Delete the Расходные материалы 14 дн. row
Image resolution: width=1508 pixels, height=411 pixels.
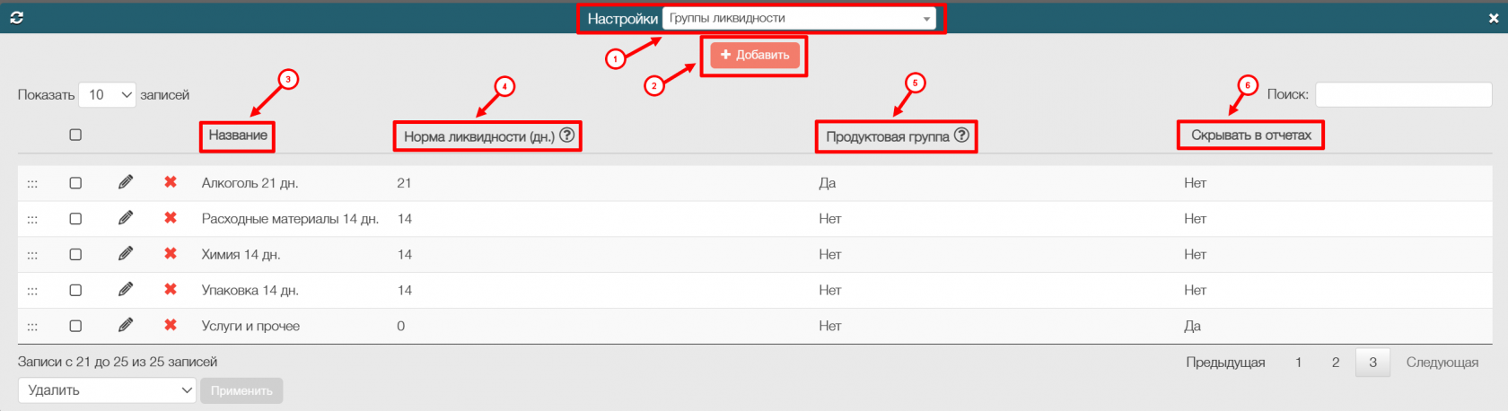click(171, 218)
